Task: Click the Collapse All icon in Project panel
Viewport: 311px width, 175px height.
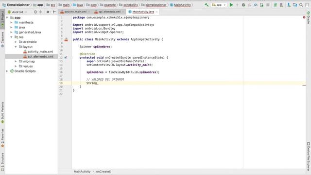Action: [41, 12]
